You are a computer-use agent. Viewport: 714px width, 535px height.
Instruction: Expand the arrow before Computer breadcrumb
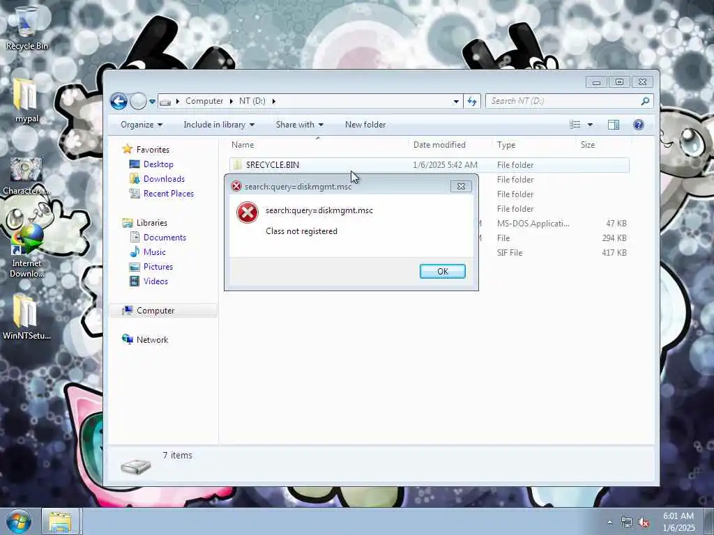[178, 101]
